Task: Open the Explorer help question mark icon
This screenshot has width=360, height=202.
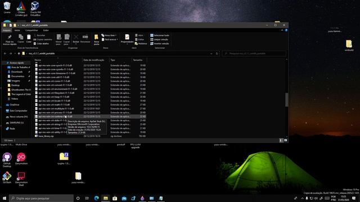Action: pos(286,30)
